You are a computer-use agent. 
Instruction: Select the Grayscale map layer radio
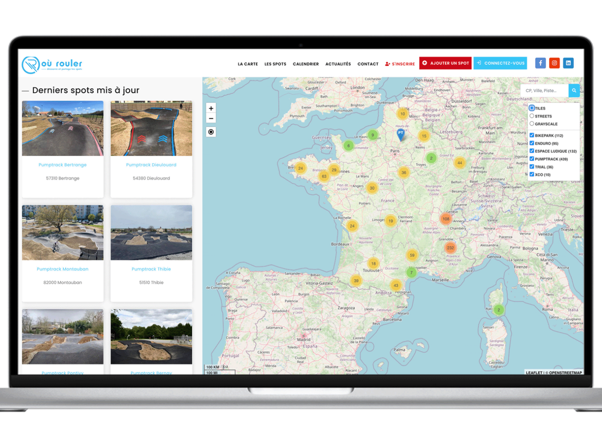532,124
